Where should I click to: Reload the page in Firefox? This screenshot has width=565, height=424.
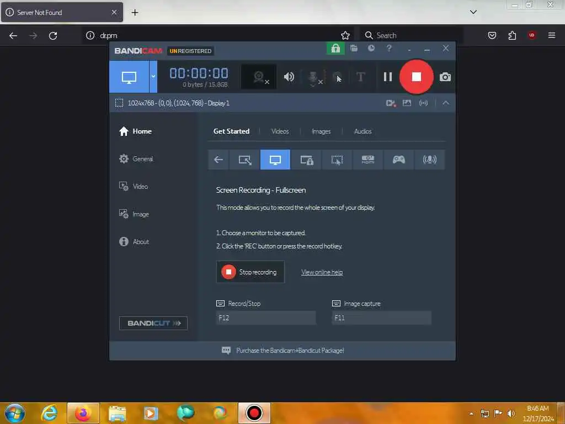tap(53, 35)
